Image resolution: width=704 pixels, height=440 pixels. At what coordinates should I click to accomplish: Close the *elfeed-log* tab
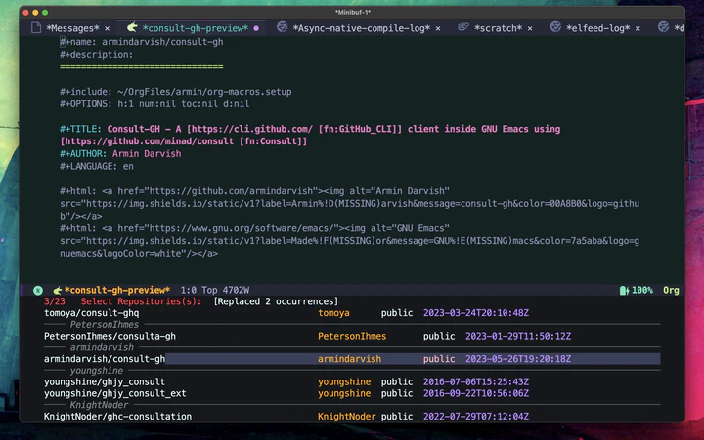638,28
